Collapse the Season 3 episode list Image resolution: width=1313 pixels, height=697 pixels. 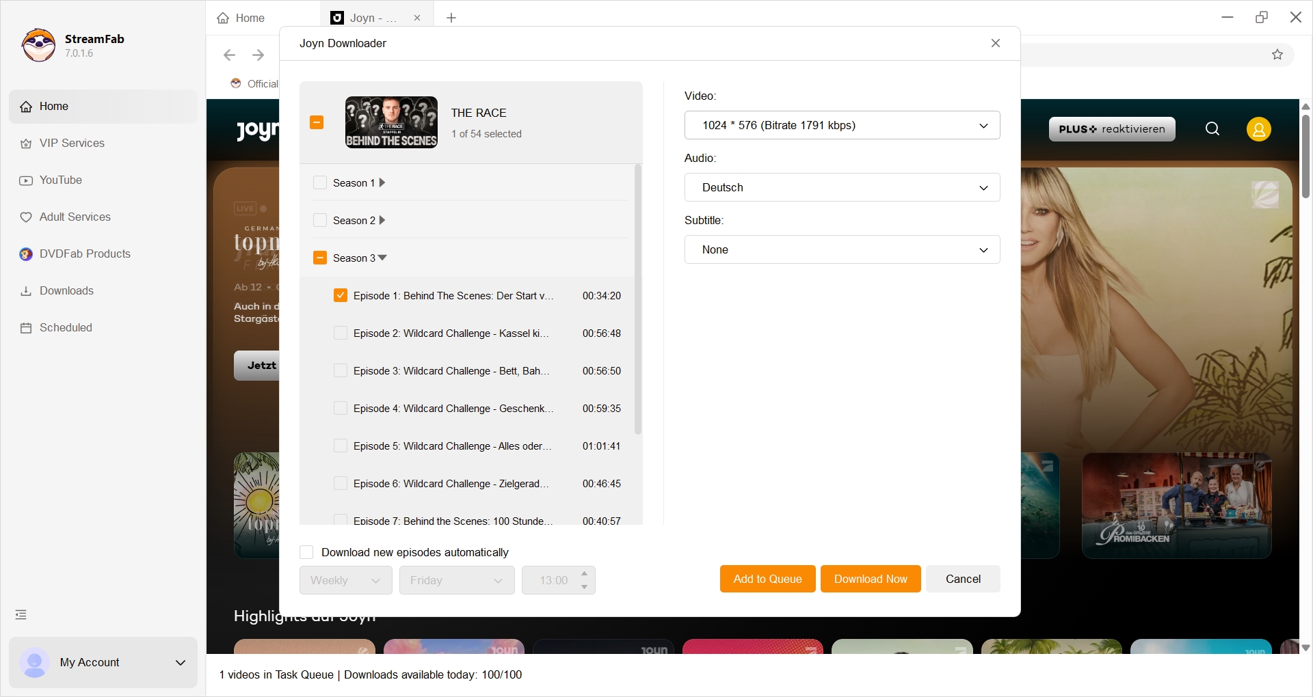(382, 258)
